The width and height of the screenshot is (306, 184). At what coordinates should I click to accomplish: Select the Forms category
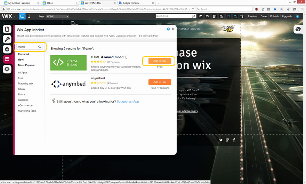click(22, 95)
